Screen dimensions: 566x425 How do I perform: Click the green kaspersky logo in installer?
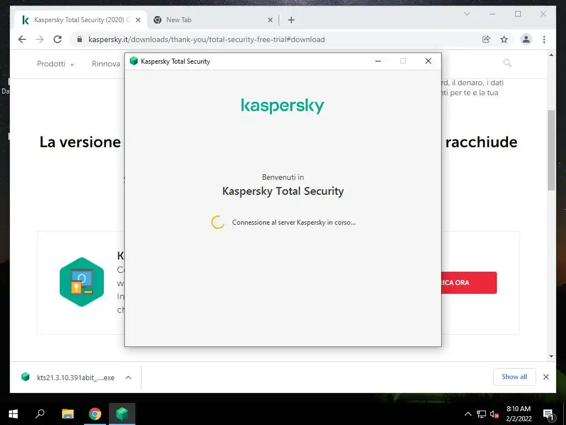click(282, 106)
